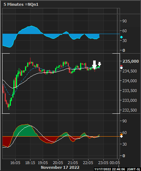Click the 233,000 price axis label
The image size is (141, 171).
(130, 100)
